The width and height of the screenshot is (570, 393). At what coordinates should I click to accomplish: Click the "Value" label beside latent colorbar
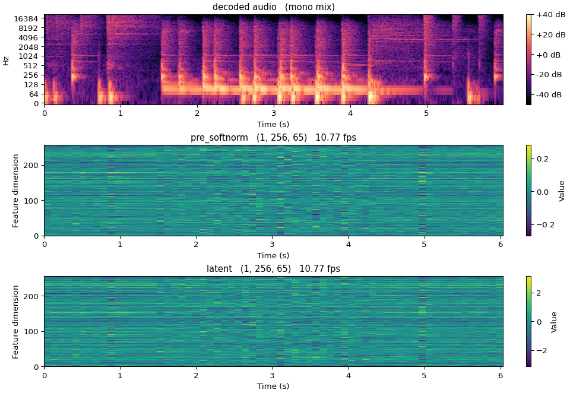553,322
